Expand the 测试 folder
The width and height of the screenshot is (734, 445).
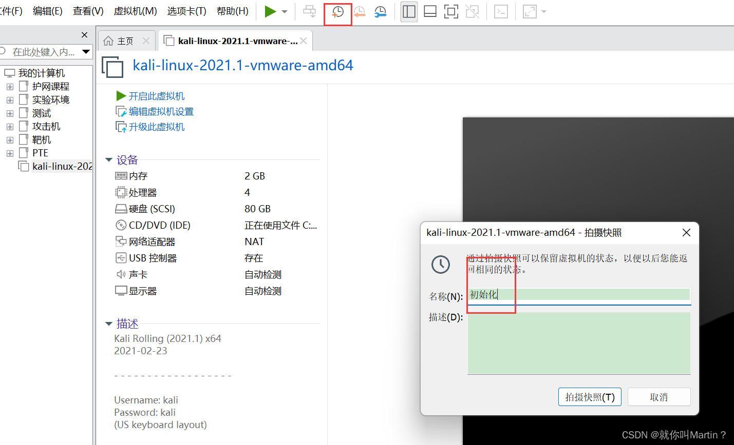point(10,113)
